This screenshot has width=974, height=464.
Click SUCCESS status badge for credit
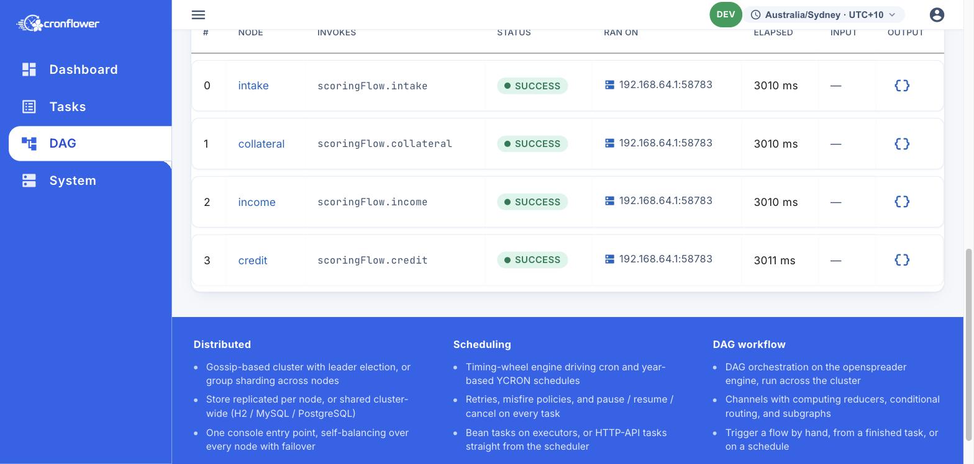click(x=532, y=260)
